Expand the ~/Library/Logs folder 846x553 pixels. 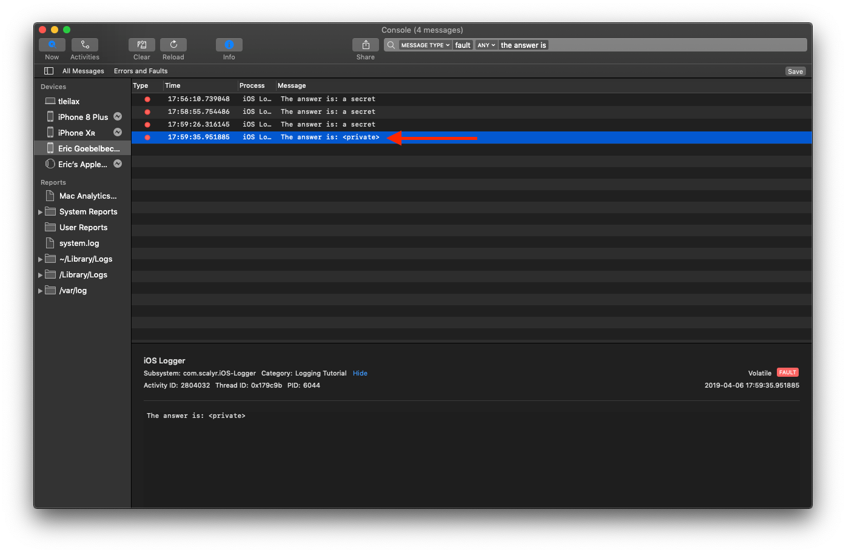(x=41, y=259)
